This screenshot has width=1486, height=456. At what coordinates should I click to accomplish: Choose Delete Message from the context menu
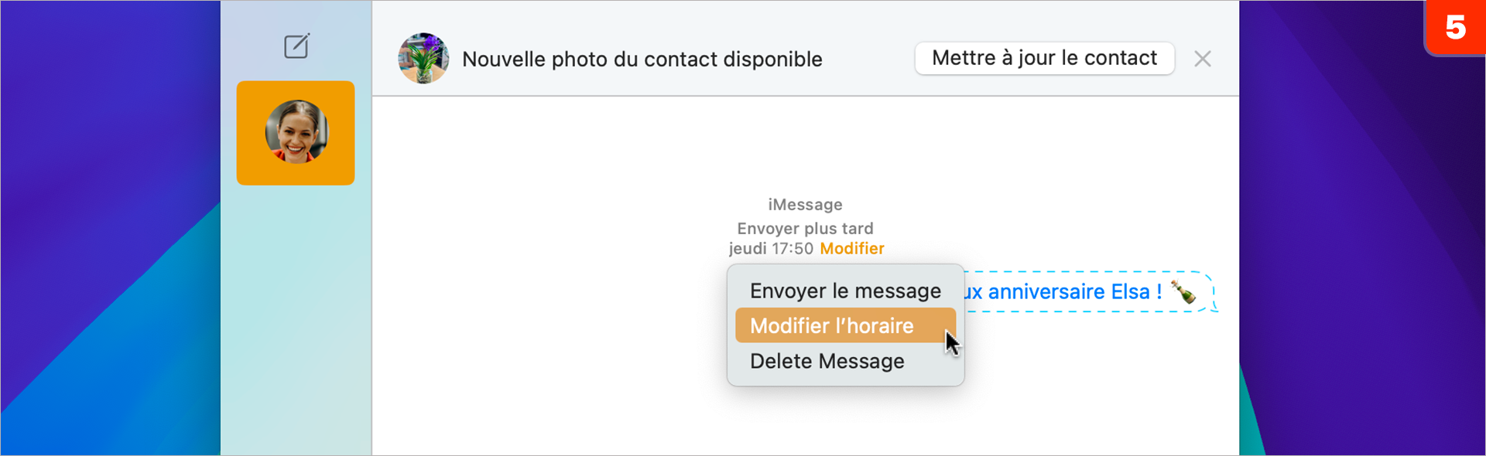[827, 360]
